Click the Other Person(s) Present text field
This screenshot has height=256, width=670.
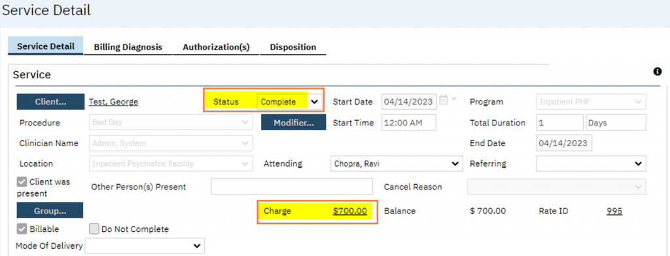click(x=292, y=187)
